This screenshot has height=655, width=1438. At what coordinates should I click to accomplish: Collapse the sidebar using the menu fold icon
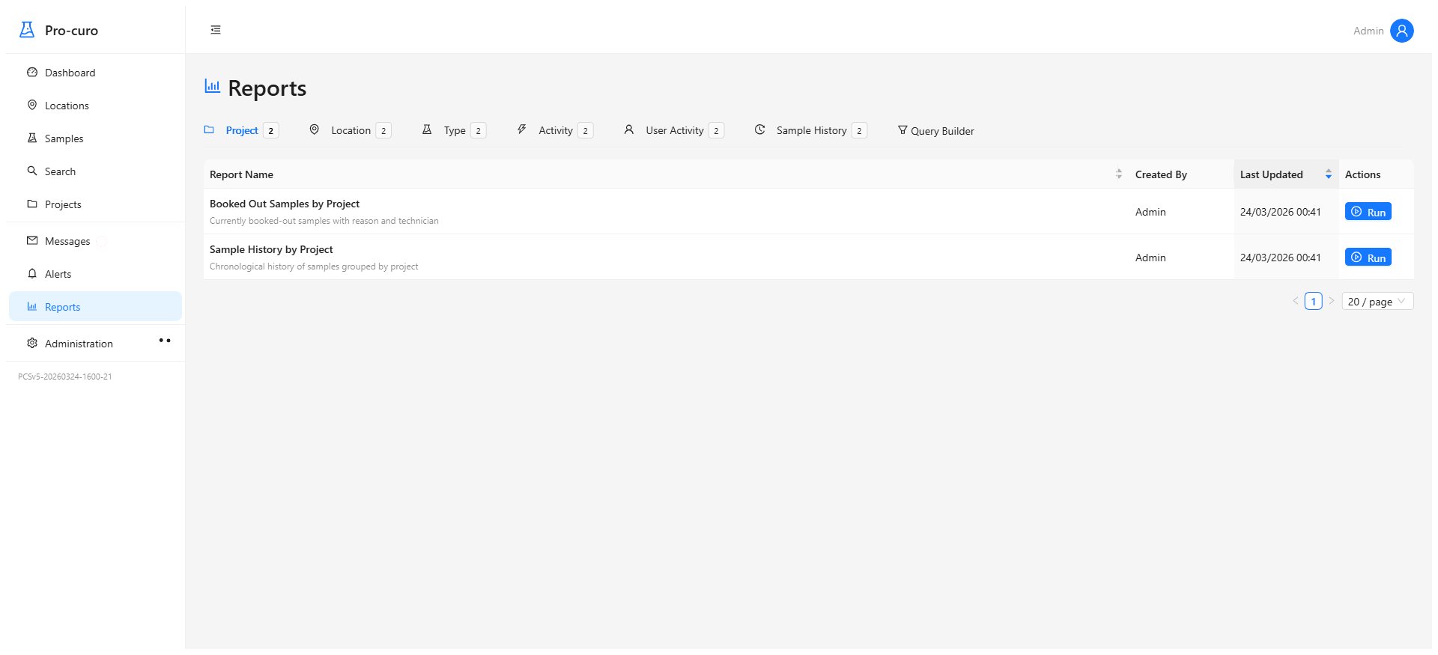pos(216,30)
